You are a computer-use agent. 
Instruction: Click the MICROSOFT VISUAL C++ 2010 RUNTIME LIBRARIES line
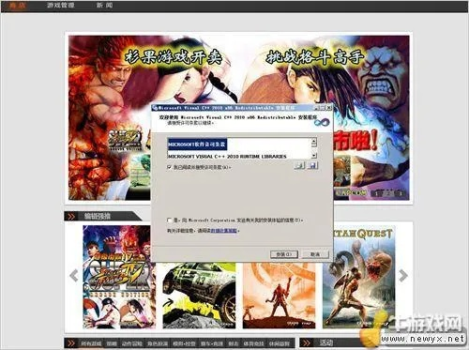(227, 156)
